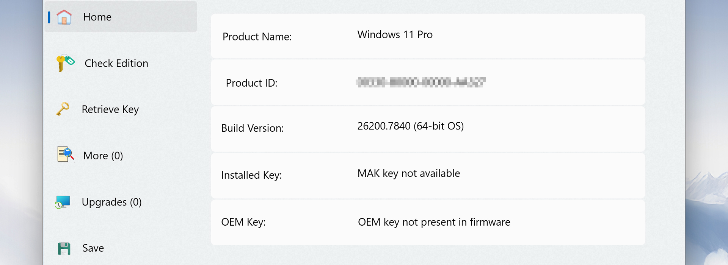Choose the Save text in sidebar
The height and width of the screenshot is (265, 728).
(x=93, y=248)
